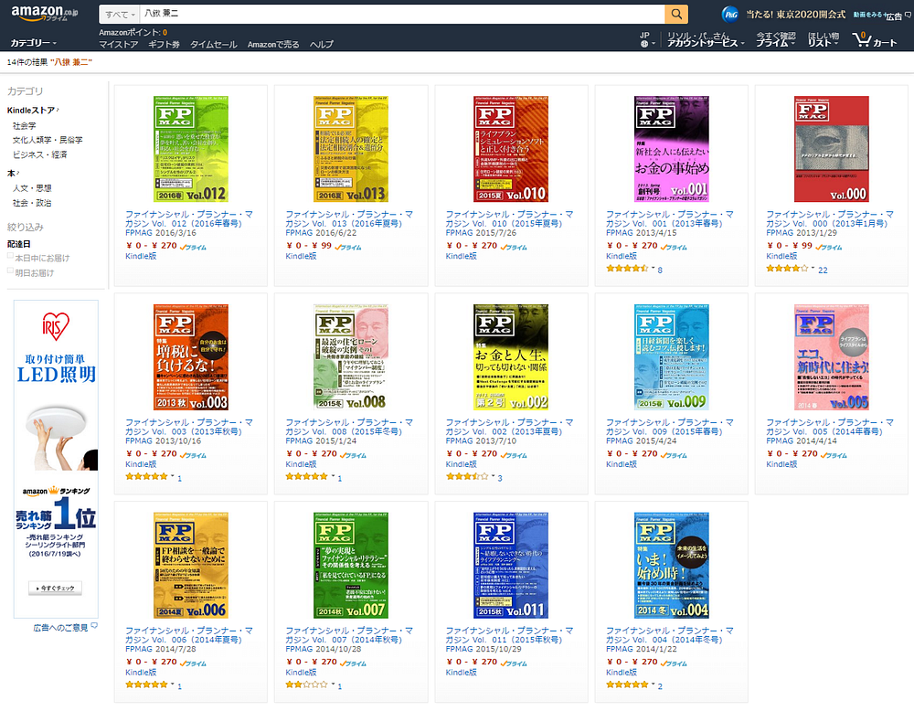The height and width of the screenshot is (711, 914).
Task: Open Vol. 006 book cover thumbnail
Action: (x=191, y=566)
